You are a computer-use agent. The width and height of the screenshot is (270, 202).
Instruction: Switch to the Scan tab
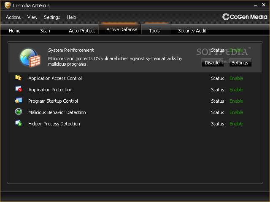[x=45, y=31]
